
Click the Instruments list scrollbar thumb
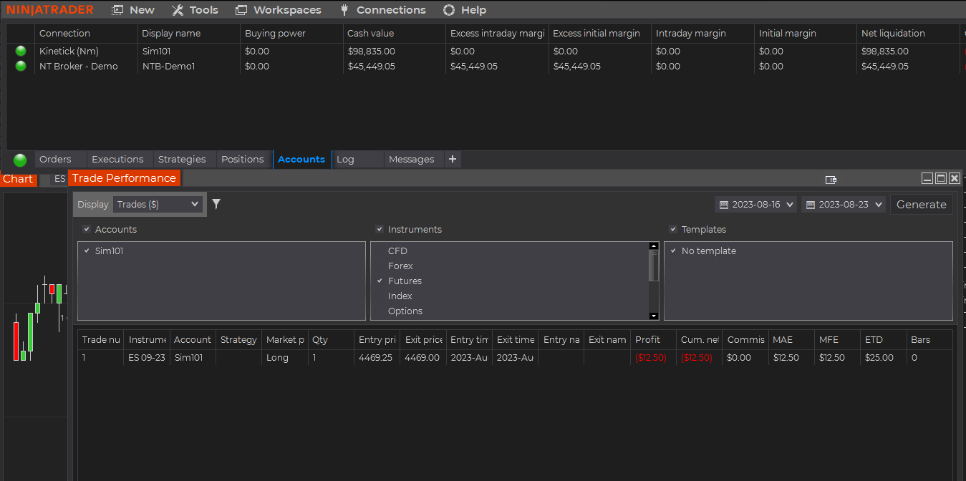click(x=654, y=266)
